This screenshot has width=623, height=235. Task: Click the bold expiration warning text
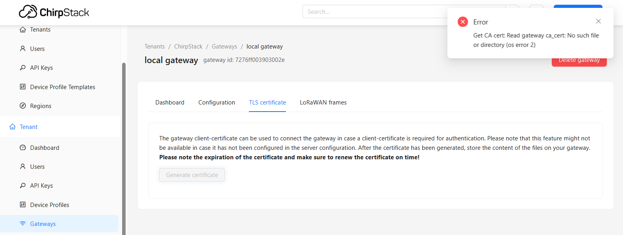pyautogui.click(x=289, y=157)
